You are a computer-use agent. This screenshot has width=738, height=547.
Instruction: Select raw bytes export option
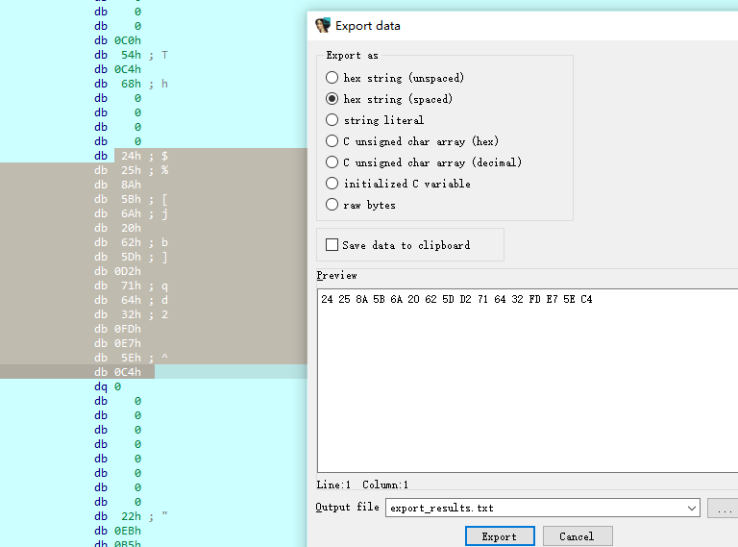pos(332,205)
